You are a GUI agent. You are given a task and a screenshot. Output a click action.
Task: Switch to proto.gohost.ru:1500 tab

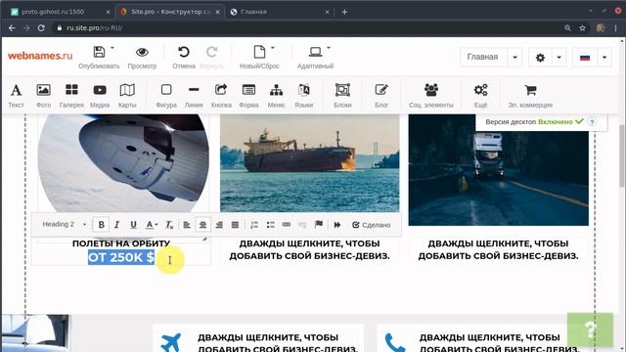[59, 12]
